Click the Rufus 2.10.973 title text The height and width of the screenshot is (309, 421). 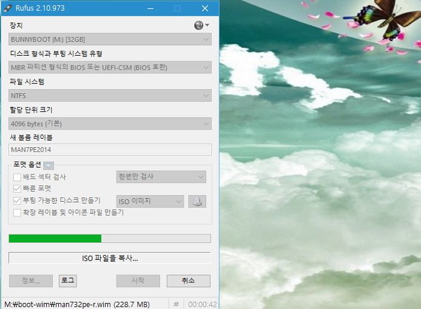pyautogui.click(x=40, y=8)
